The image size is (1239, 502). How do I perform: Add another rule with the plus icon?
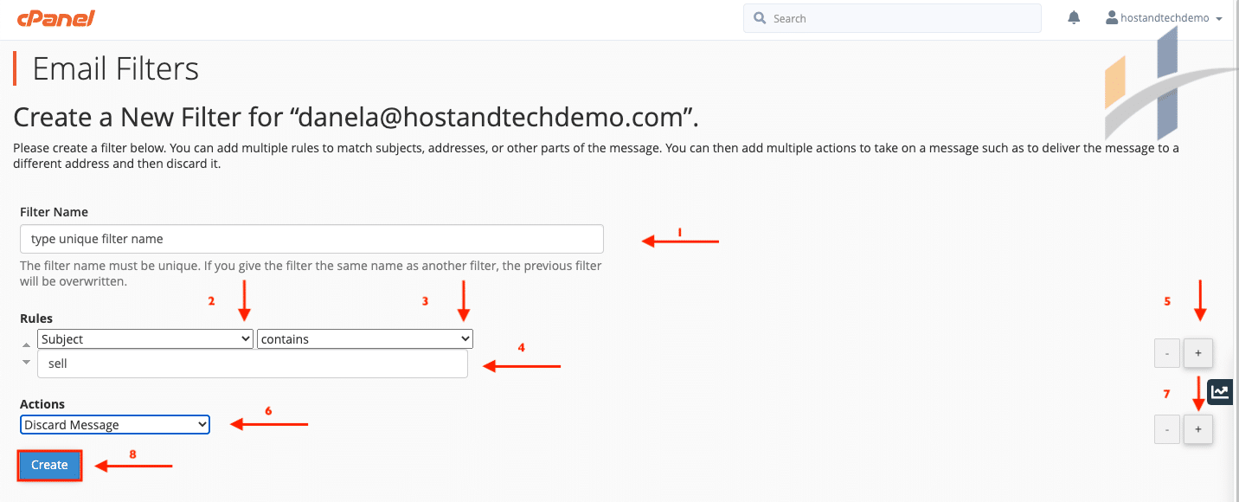pos(1197,352)
